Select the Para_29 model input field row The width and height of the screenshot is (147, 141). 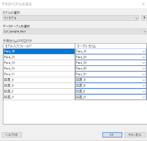[x=39, y=63]
